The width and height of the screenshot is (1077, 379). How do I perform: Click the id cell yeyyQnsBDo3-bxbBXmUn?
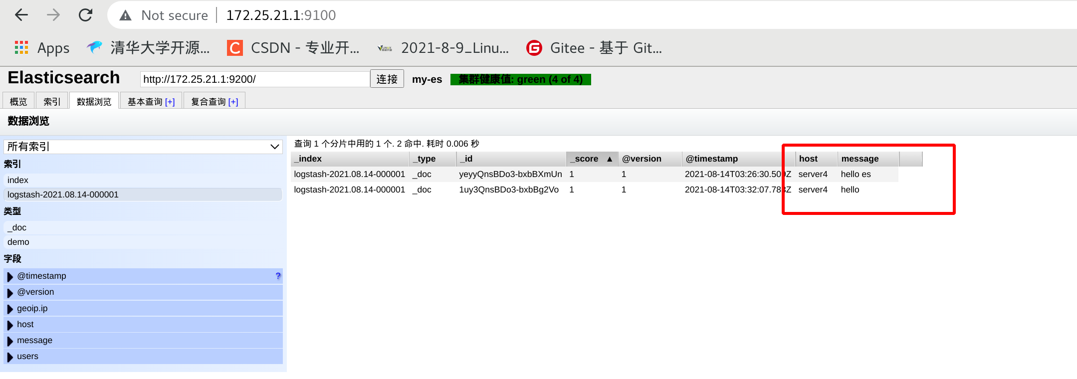[511, 174]
